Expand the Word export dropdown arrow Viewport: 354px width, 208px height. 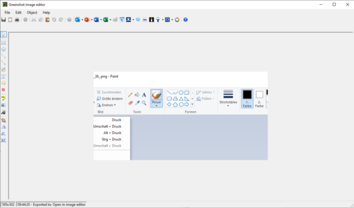coord(101,20)
